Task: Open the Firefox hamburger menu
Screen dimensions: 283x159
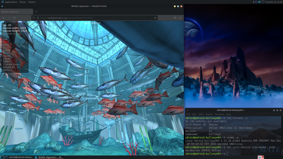Action: coord(180,18)
